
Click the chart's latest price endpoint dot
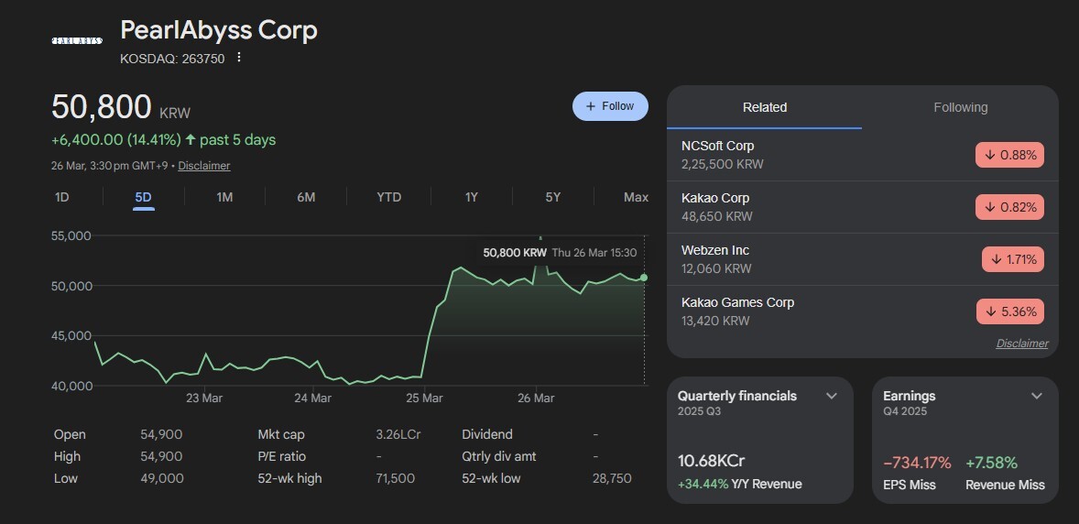pos(644,277)
